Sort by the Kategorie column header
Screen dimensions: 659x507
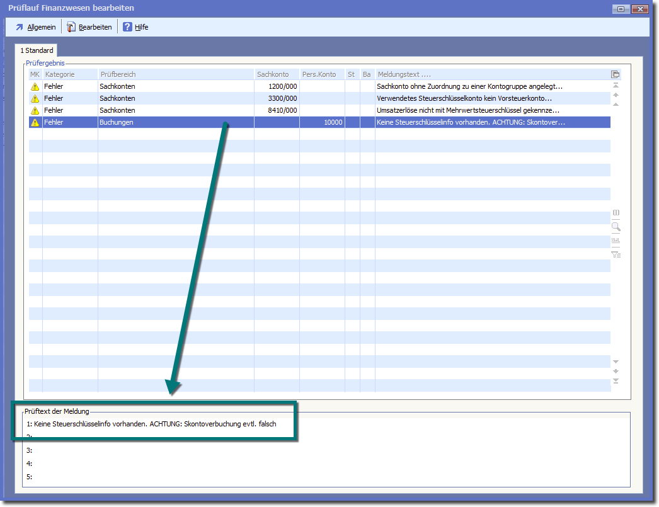pos(69,74)
